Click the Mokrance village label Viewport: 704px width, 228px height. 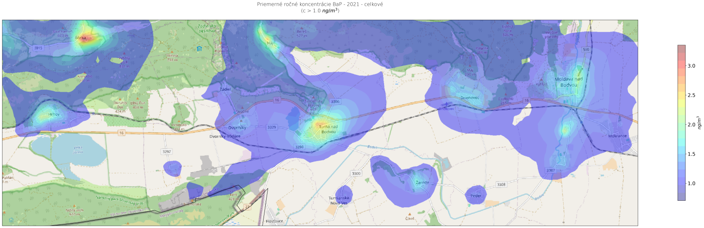tap(617, 136)
